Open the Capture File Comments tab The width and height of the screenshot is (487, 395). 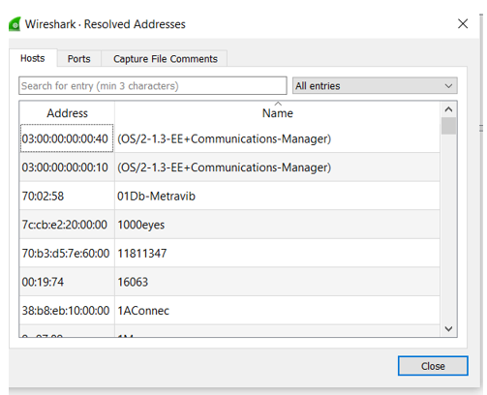click(x=166, y=59)
